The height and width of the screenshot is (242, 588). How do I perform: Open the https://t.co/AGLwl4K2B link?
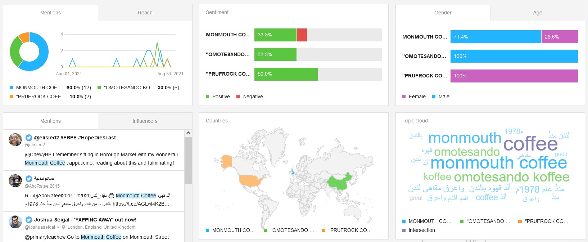pos(141,204)
